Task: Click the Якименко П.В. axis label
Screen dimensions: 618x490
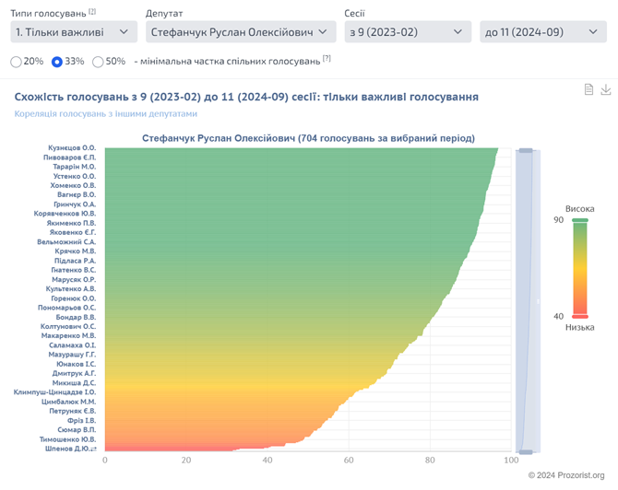Action: [x=71, y=223]
